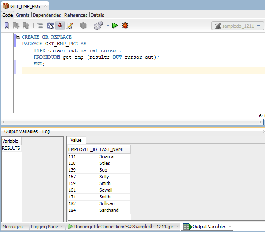Select the GET_EMP_PKG editor tab
This screenshot has width=265, height=232.
pos(25,6)
